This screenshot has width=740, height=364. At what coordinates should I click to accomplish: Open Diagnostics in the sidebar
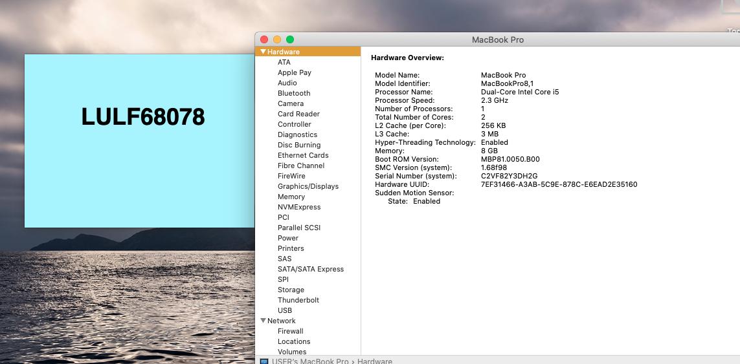pos(297,135)
